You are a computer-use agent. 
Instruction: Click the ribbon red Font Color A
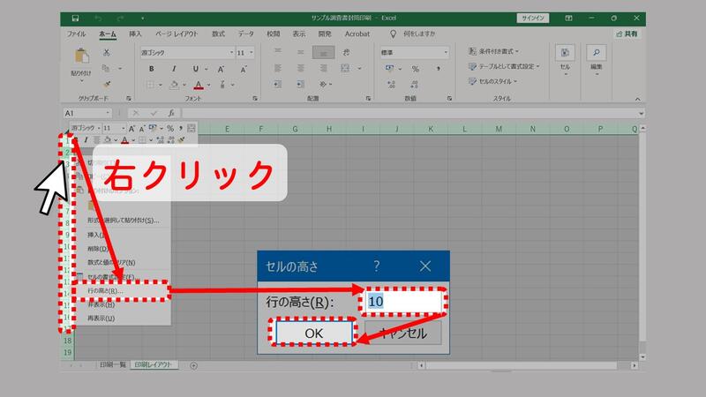199,84
